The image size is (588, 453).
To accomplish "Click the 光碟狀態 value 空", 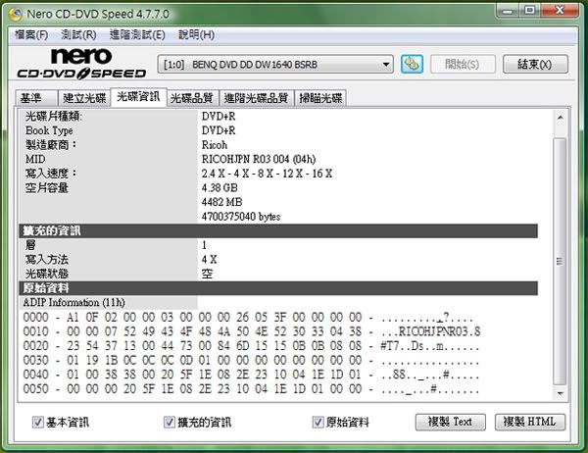I will coord(207,274).
